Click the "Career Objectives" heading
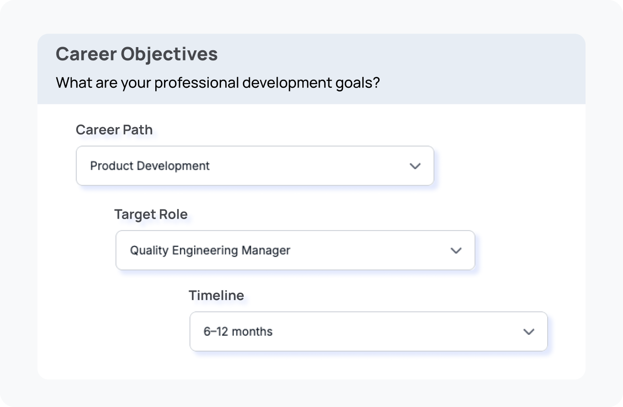Image resolution: width=623 pixels, height=407 pixels. click(x=137, y=54)
